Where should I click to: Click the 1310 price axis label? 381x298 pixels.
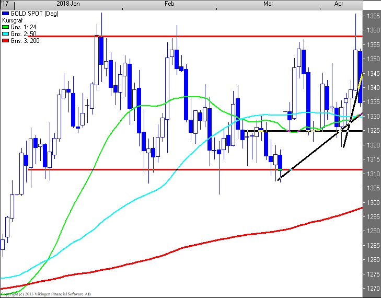click(x=373, y=174)
